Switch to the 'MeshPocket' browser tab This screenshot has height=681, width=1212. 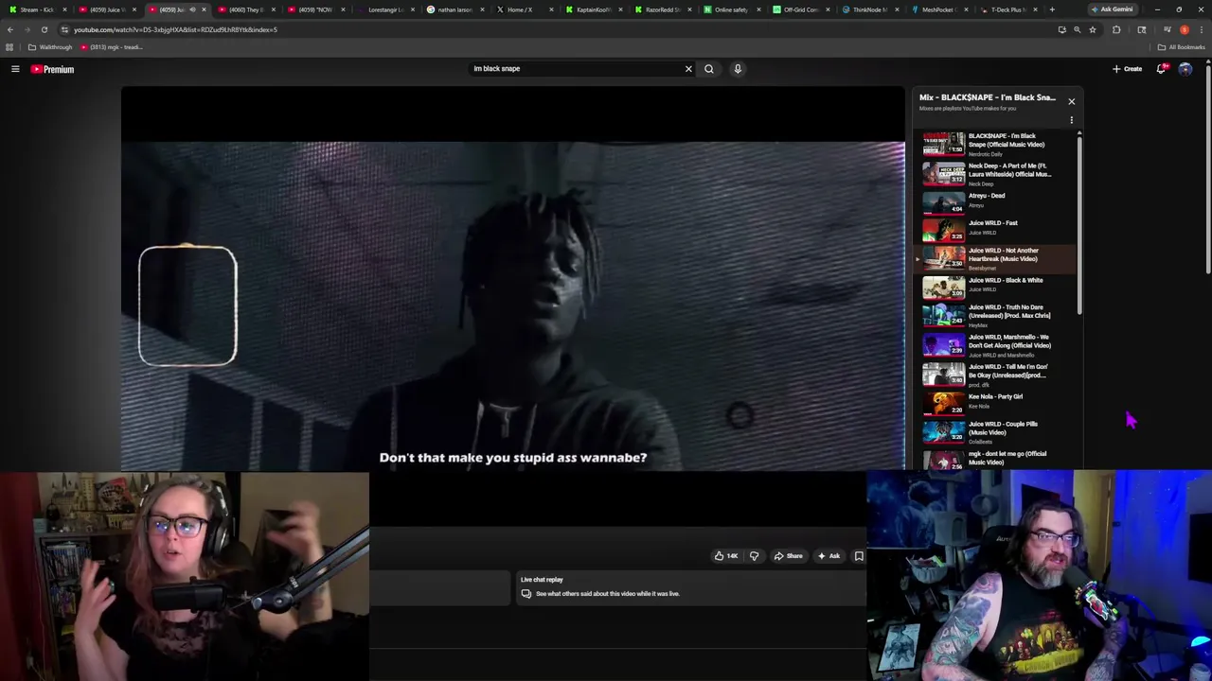click(x=937, y=9)
